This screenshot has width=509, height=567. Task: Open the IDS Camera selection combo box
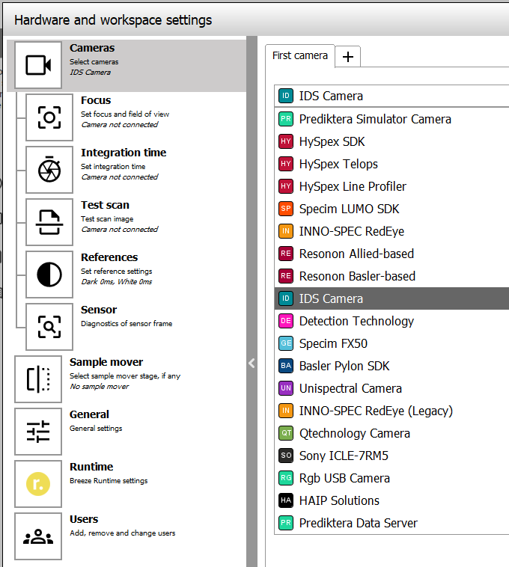[x=389, y=96]
